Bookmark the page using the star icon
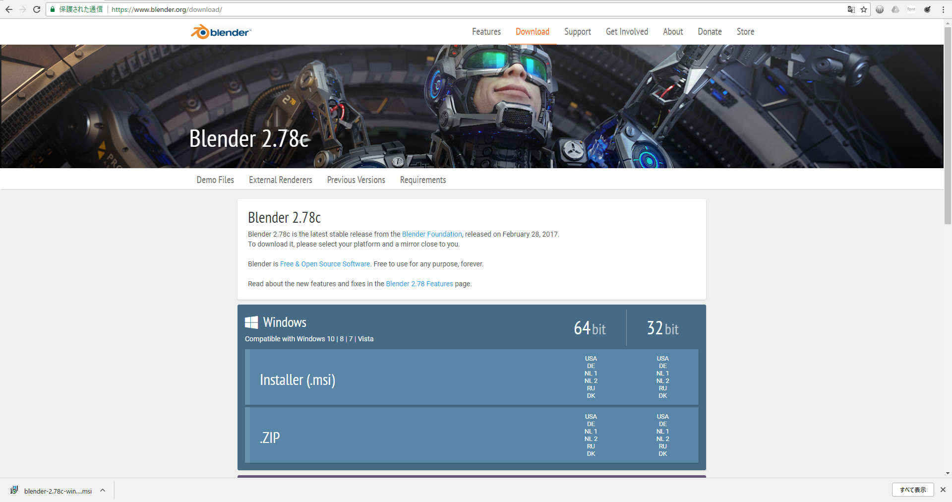Screen dimensions: 952x502 pos(864,9)
